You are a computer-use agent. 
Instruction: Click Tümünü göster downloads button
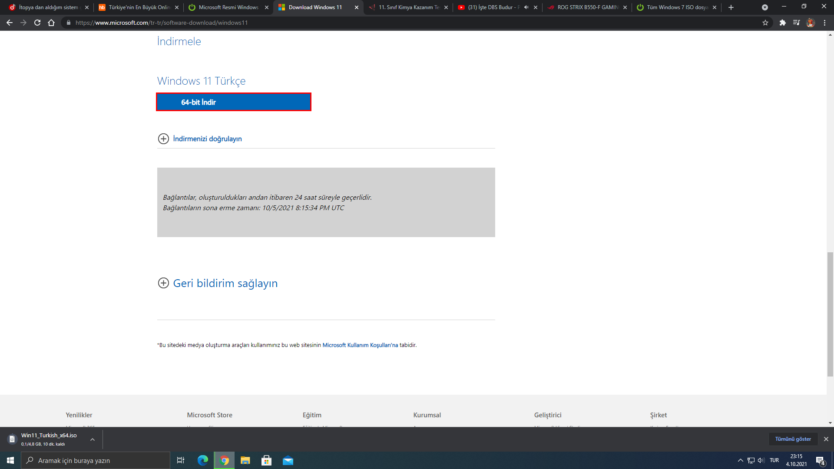point(793,439)
